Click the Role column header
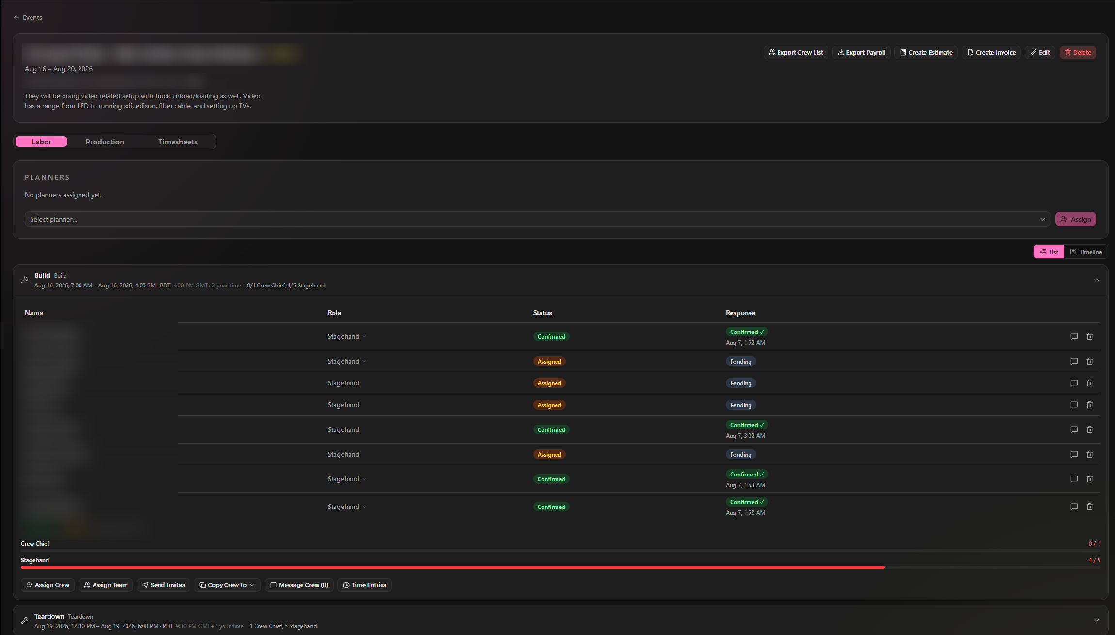The height and width of the screenshot is (635, 1115). 334,313
